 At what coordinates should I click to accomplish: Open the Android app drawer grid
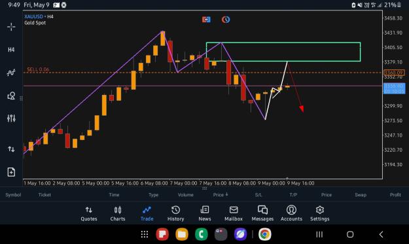145,234
